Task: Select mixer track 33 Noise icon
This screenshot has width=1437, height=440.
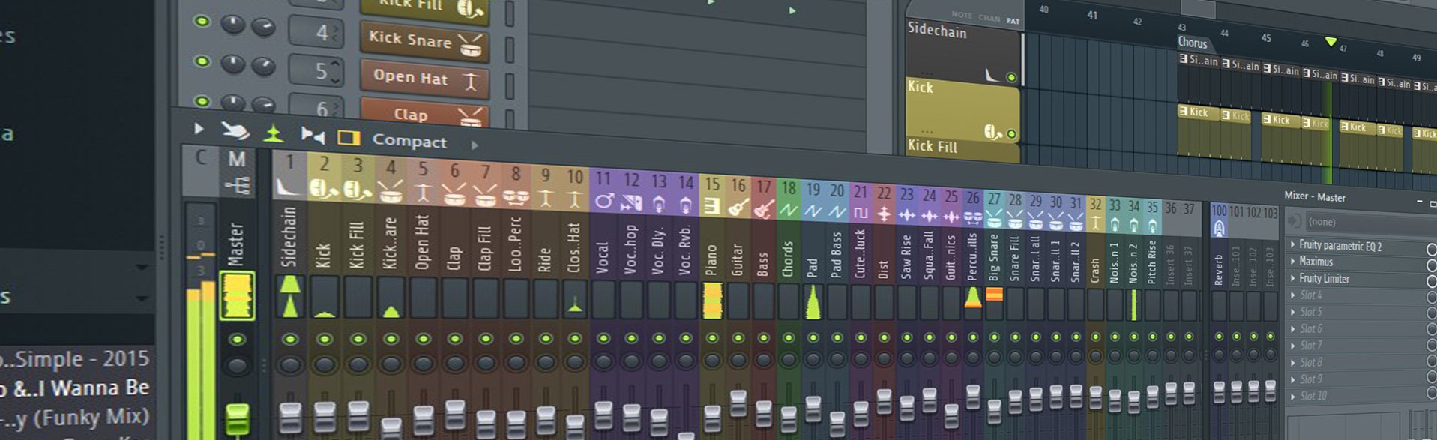Action: pyautogui.click(x=1115, y=224)
